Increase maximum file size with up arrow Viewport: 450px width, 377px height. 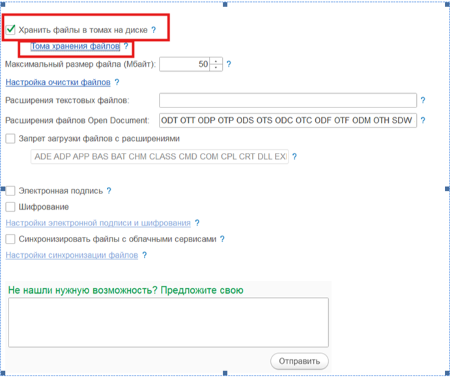[x=216, y=61]
